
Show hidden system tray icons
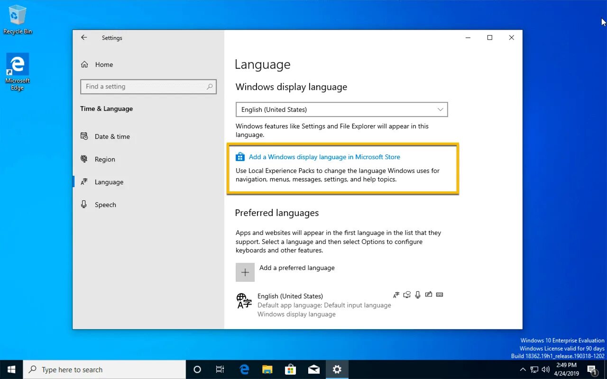pyautogui.click(x=523, y=370)
